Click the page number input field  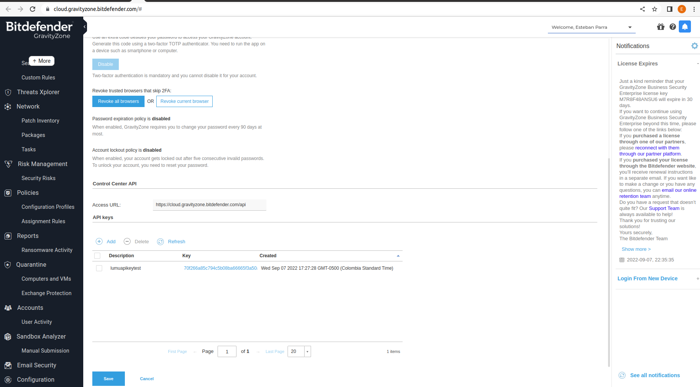(227, 351)
